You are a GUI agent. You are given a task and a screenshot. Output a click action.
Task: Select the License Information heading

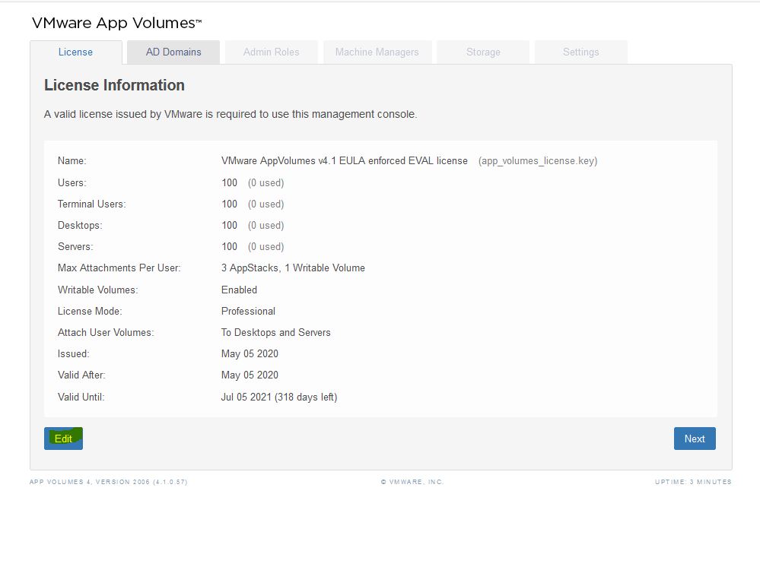[114, 85]
